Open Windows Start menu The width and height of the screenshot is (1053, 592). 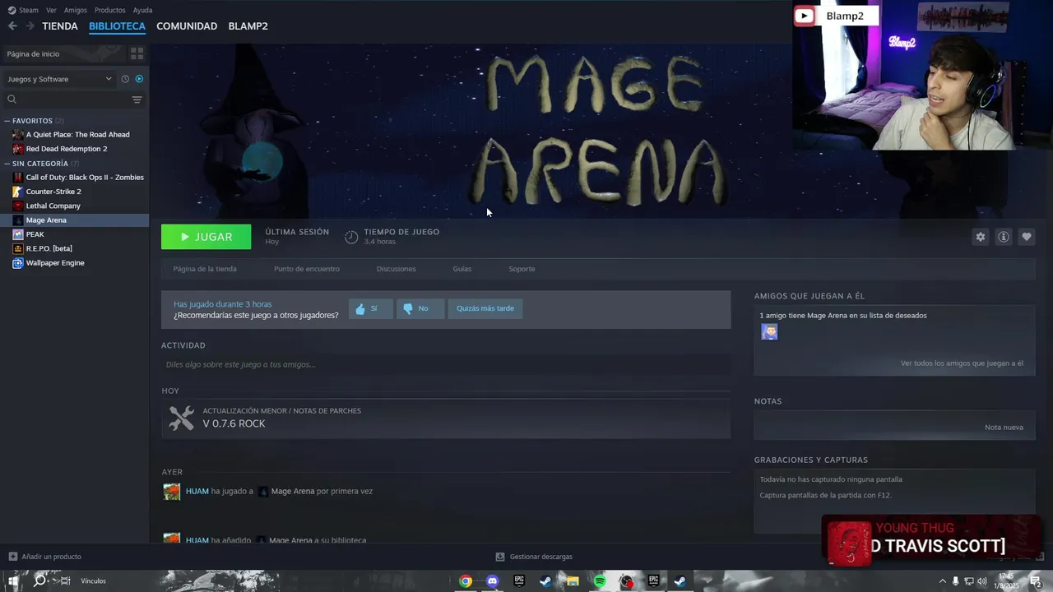pos(13,580)
